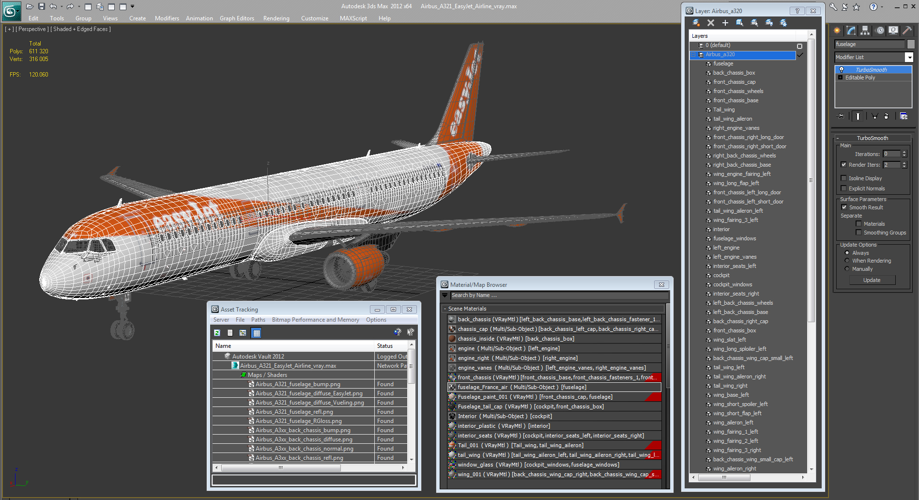The width and height of the screenshot is (919, 500).
Task: Disable the Render Iters checkbox
Action: (x=843, y=165)
